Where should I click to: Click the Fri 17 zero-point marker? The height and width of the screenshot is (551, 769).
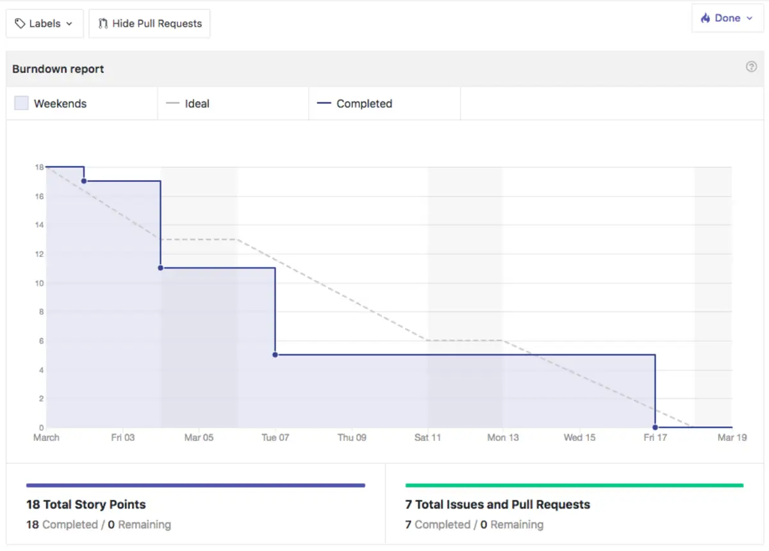pyautogui.click(x=655, y=427)
